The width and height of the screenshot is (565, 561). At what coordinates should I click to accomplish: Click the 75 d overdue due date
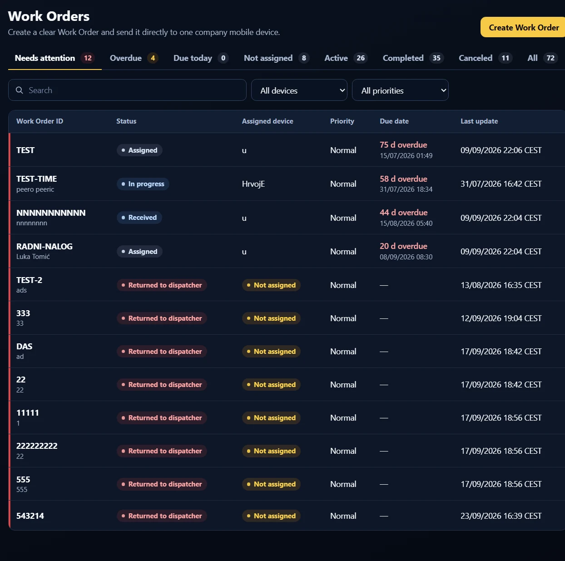(403, 145)
